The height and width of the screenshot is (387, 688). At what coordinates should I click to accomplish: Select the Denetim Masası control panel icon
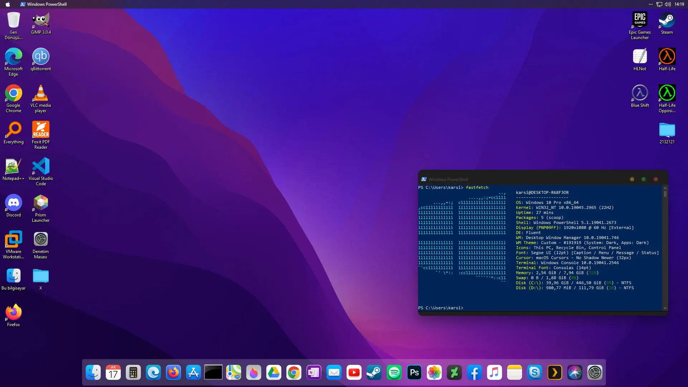41,245
